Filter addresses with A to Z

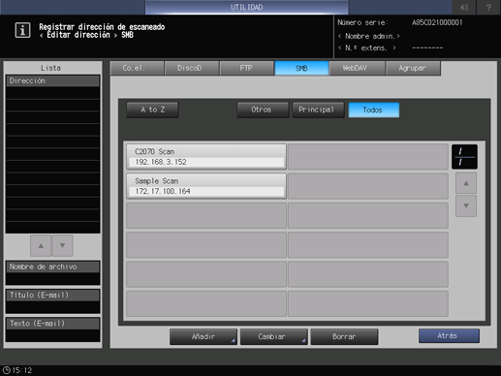(152, 110)
